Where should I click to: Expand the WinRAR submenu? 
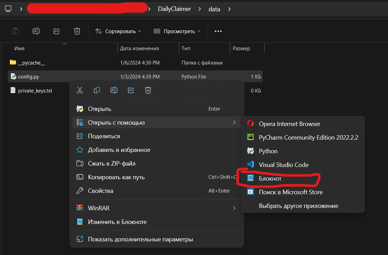[157, 208]
